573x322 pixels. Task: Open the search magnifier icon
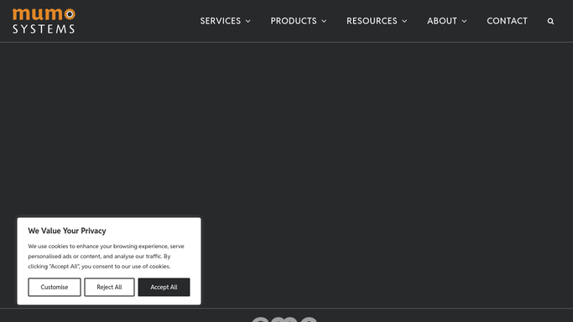tap(550, 21)
